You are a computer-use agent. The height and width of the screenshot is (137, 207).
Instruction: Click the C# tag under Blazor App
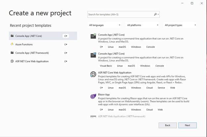pyautogui.click(x=101, y=110)
